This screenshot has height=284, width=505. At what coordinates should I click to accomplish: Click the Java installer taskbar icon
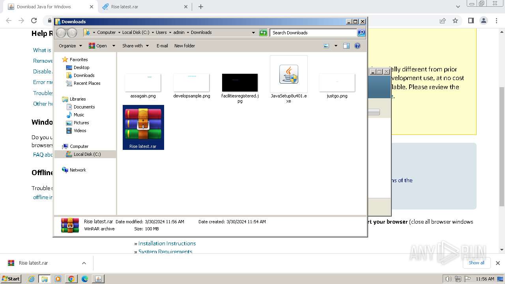click(x=98, y=279)
